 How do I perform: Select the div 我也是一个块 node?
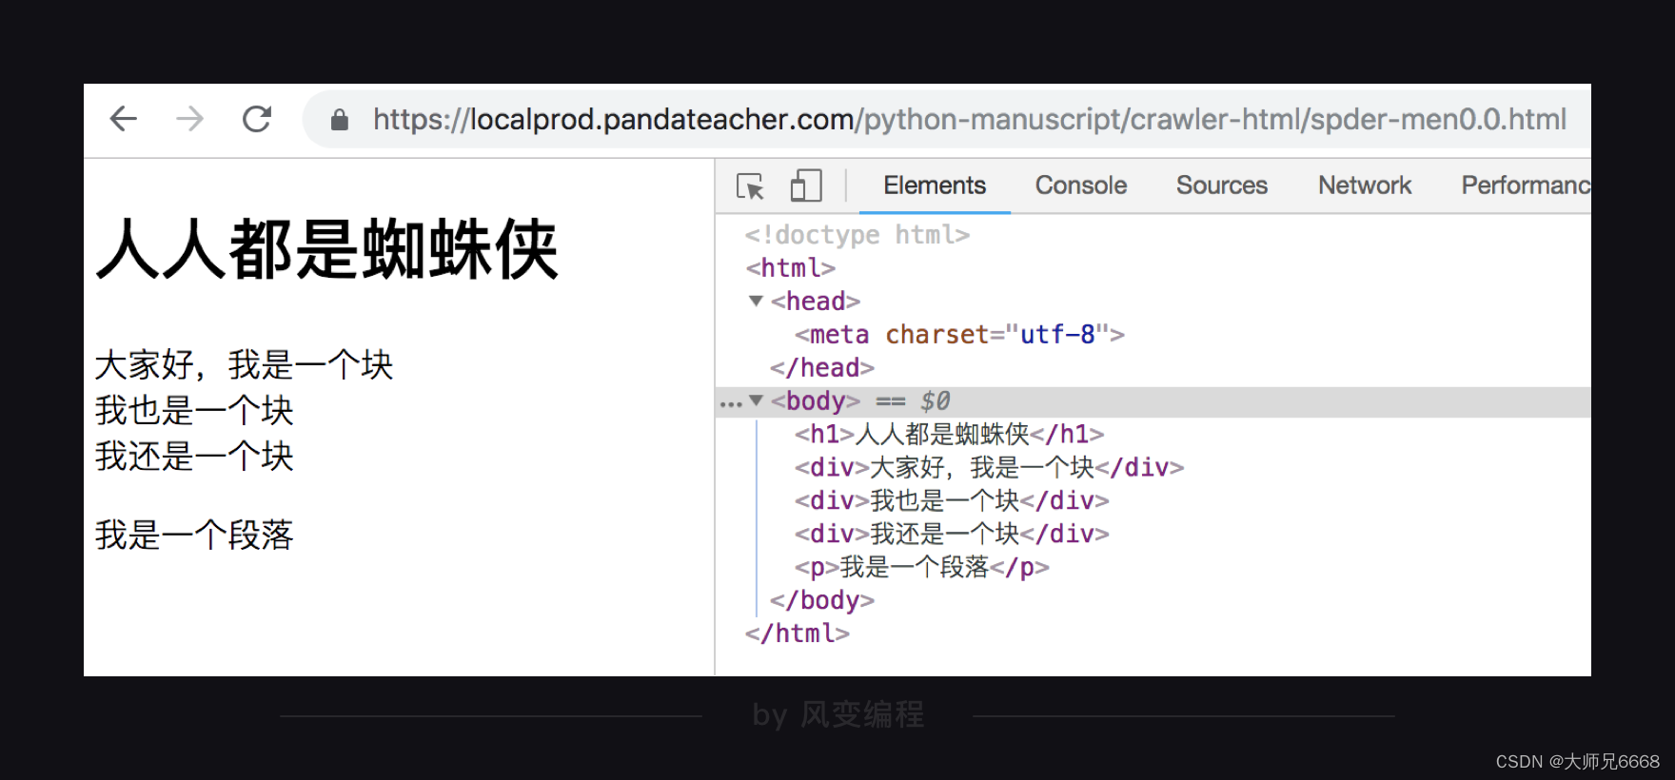(953, 501)
